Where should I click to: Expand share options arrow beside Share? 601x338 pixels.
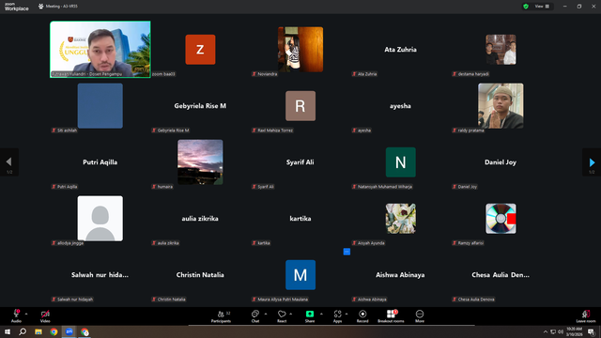pyautogui.click(x=321, y=314)
